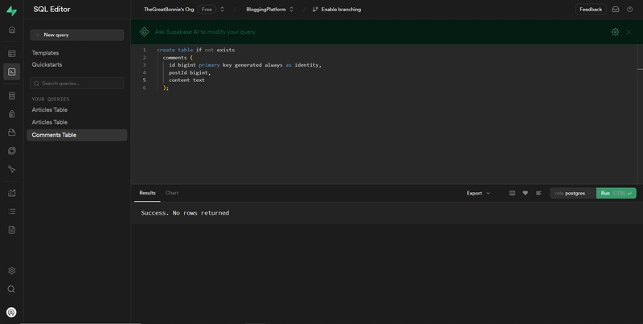Click TheGreatBonnie's Org link
The height and width of the screenshot is (324, 643).
[x=169, y=9]
